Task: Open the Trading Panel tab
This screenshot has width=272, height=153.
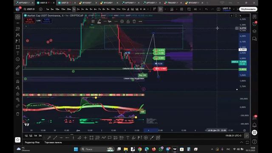Action: tap(53, 142)
